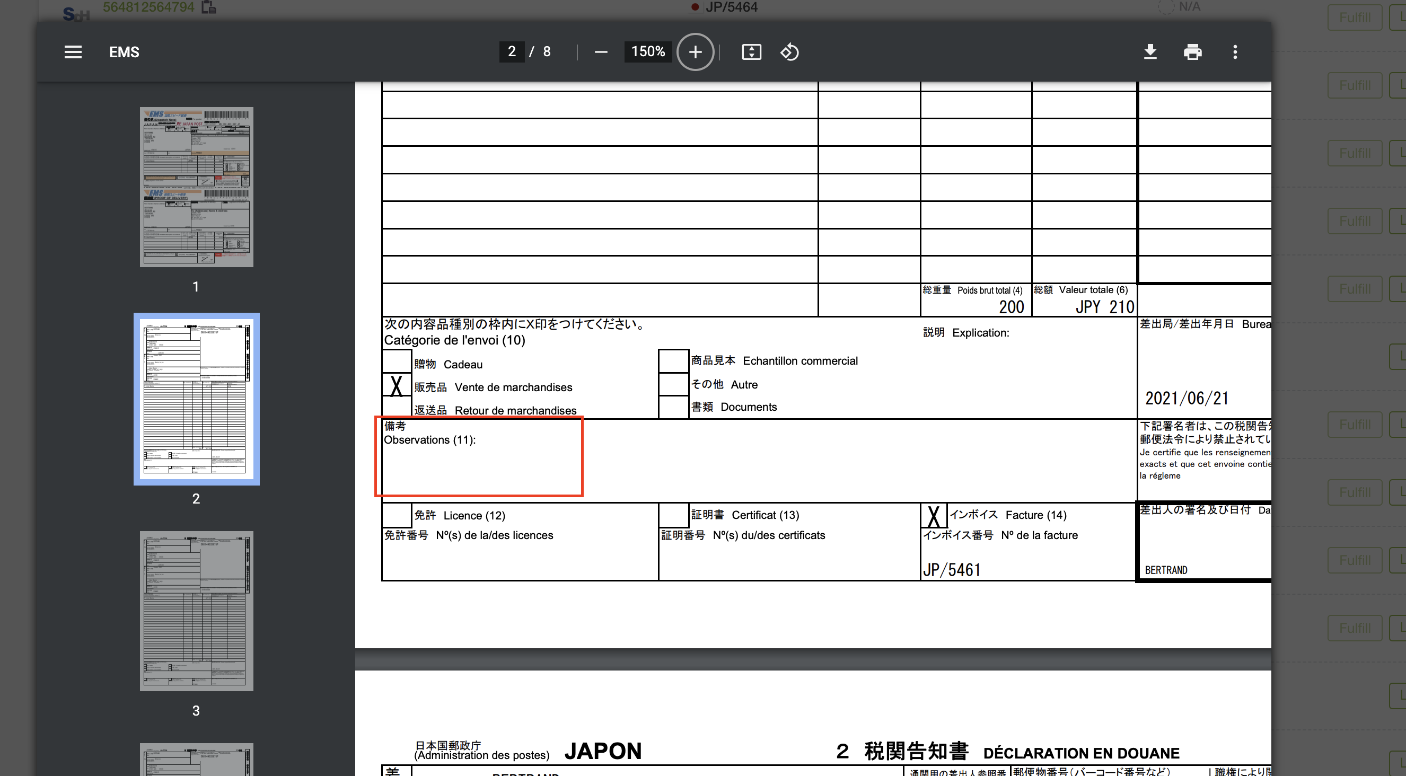Check the Autre category box
This screenshot has width=1406, height=776.
[673, 384]
